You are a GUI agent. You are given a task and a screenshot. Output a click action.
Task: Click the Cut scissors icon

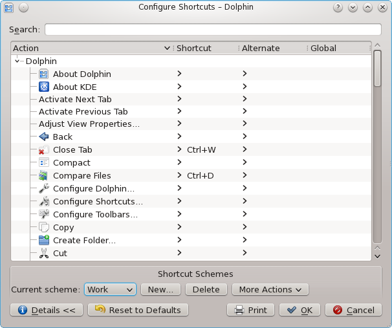point(44,253)
